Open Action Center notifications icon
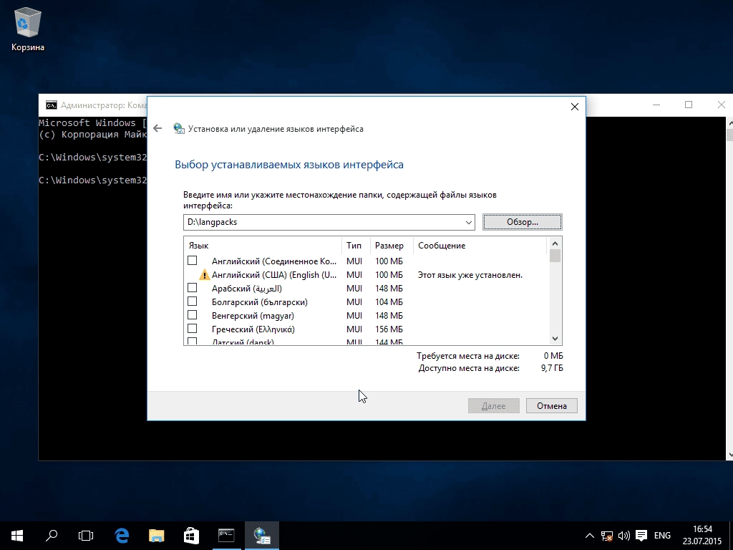733x550 pixels. [641, 536]
